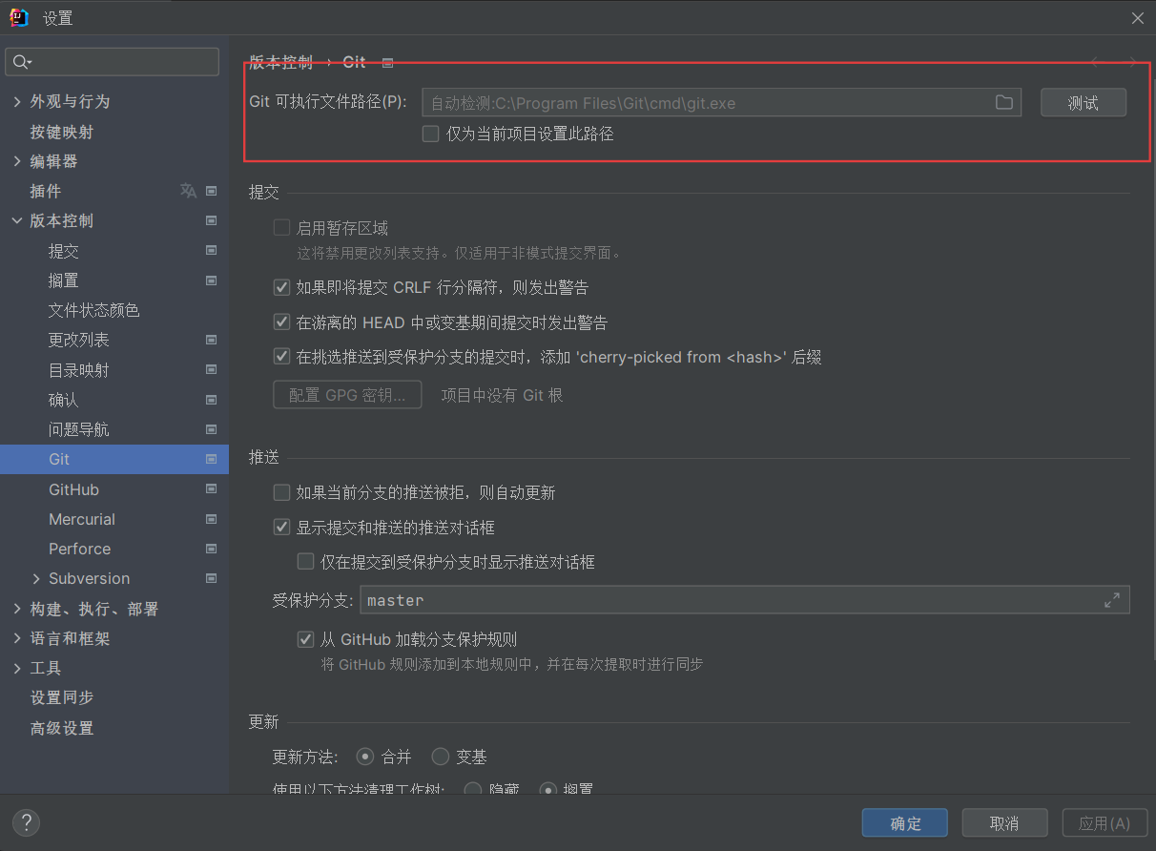Viewport: 1156px width, 851px height.
Task: Click the 应用(A) button
Action: pos(1104,822)
